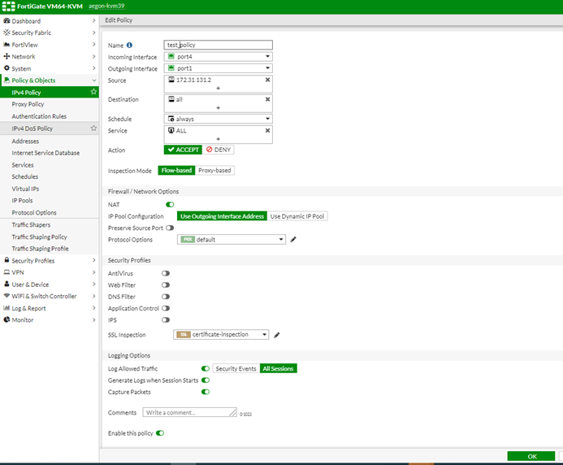Click the Dashboard gauge icon
This screenshot has height=465, width=563.
[6, 21]
